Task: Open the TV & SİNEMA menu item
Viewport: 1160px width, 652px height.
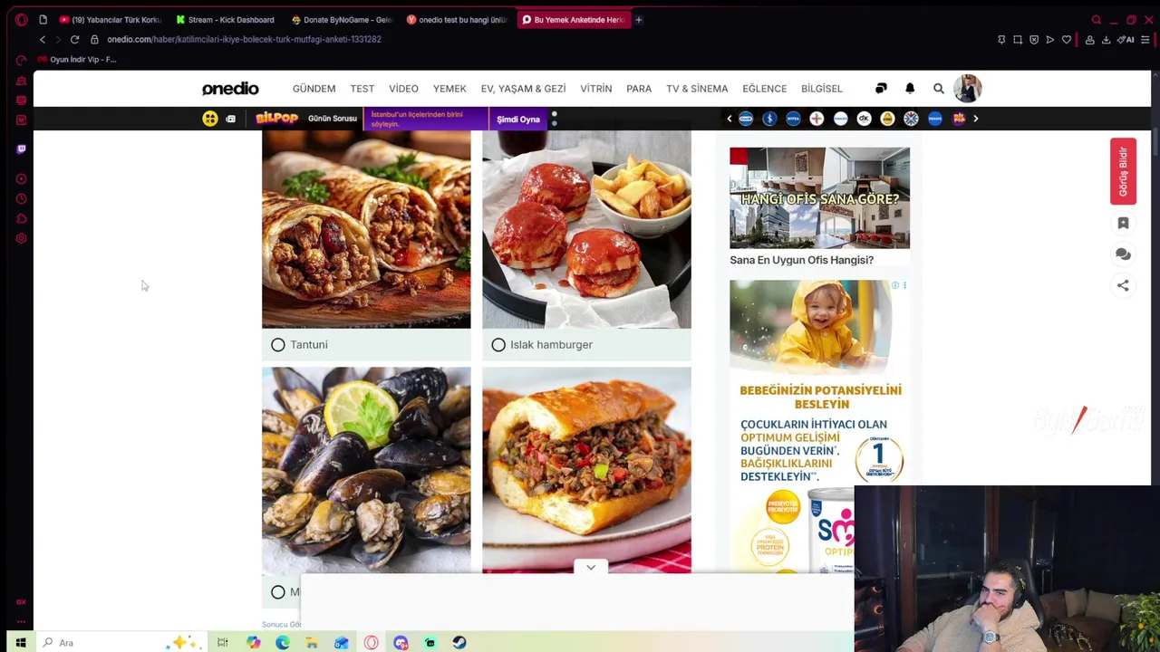Action: click(x=697, y=89)
